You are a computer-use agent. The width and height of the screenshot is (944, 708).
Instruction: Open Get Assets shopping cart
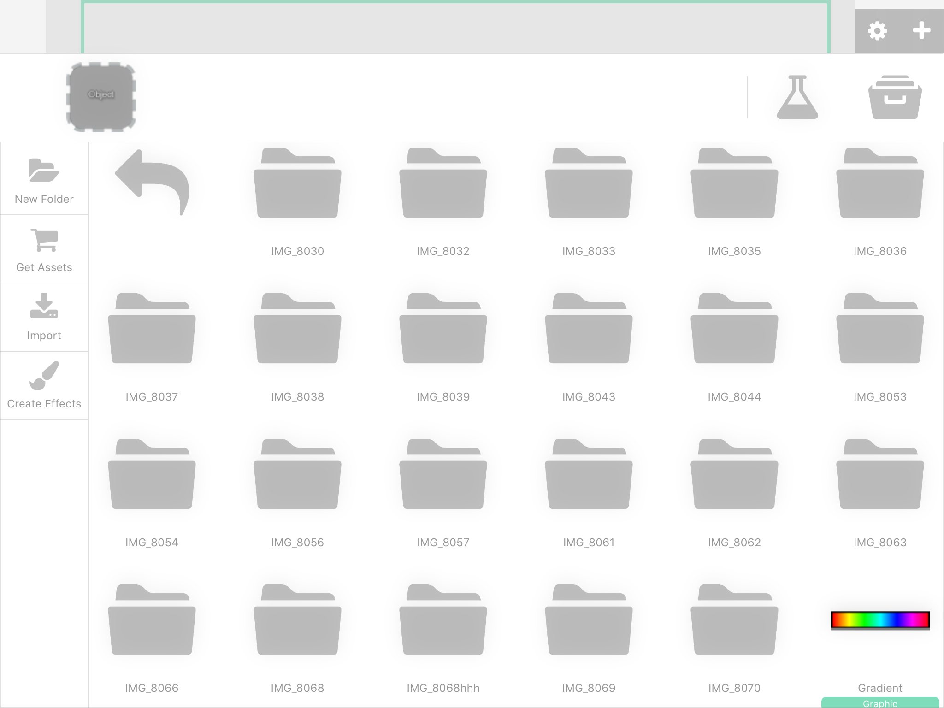[x=44, y=240]
